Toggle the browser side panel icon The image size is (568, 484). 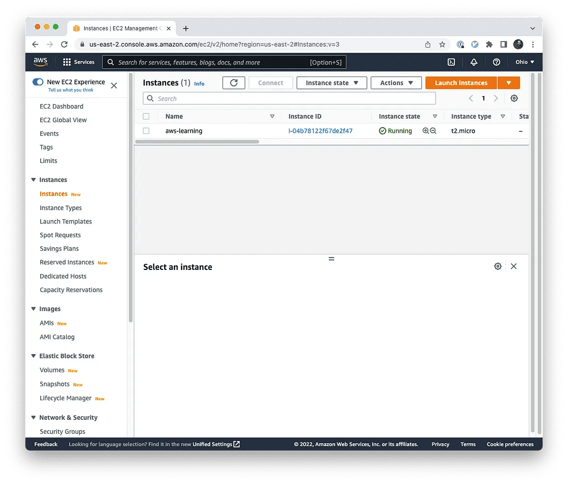tap(503, 44)
